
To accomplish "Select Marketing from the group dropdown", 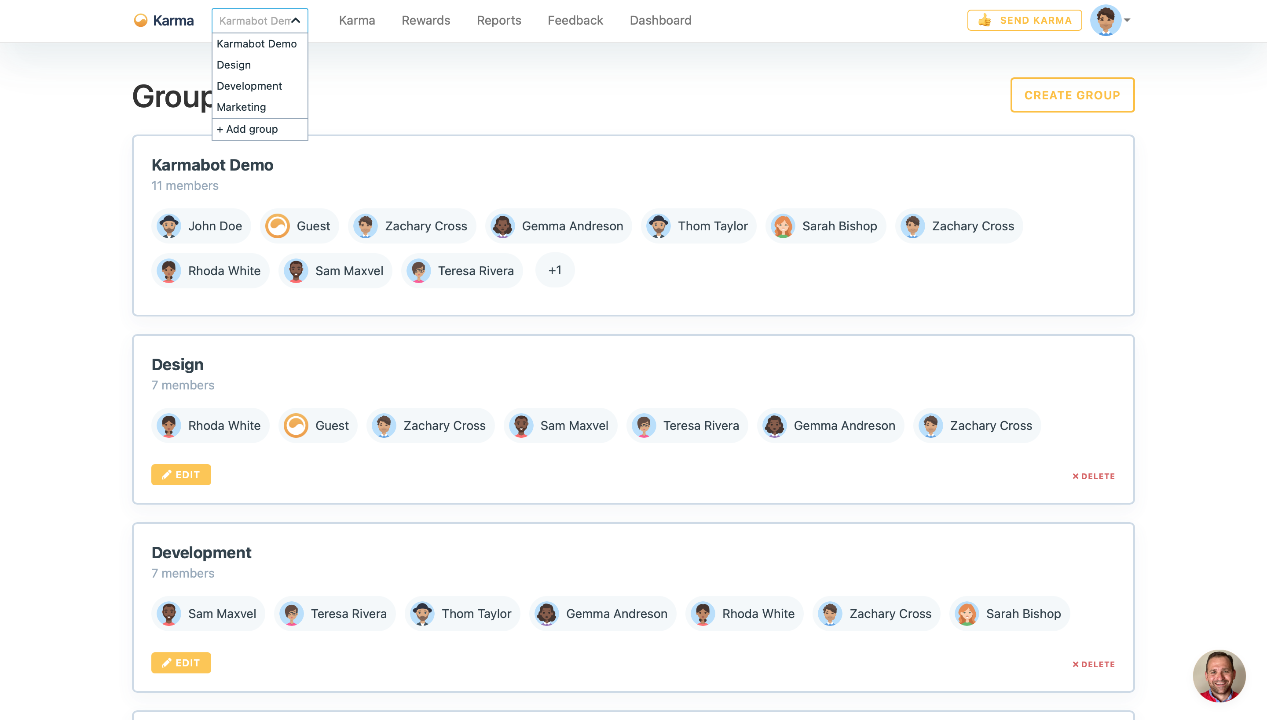I will click(x=241, y=107).
